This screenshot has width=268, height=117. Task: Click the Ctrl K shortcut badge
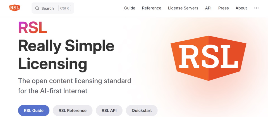coord(64,8)
